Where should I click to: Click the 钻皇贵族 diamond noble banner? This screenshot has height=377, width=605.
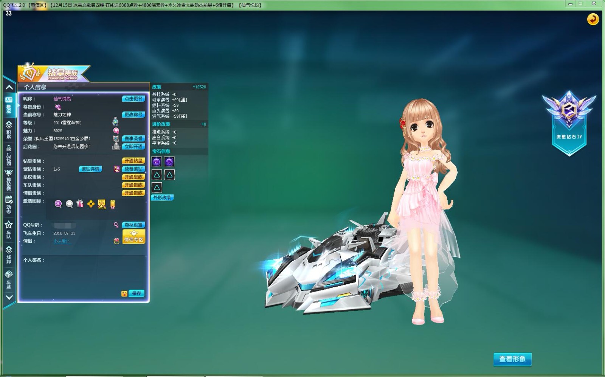coord(54,73)
